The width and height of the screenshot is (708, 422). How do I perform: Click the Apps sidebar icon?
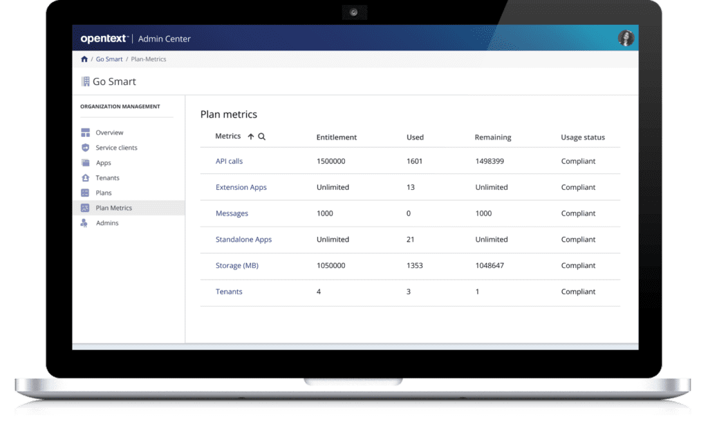point(85,163)
